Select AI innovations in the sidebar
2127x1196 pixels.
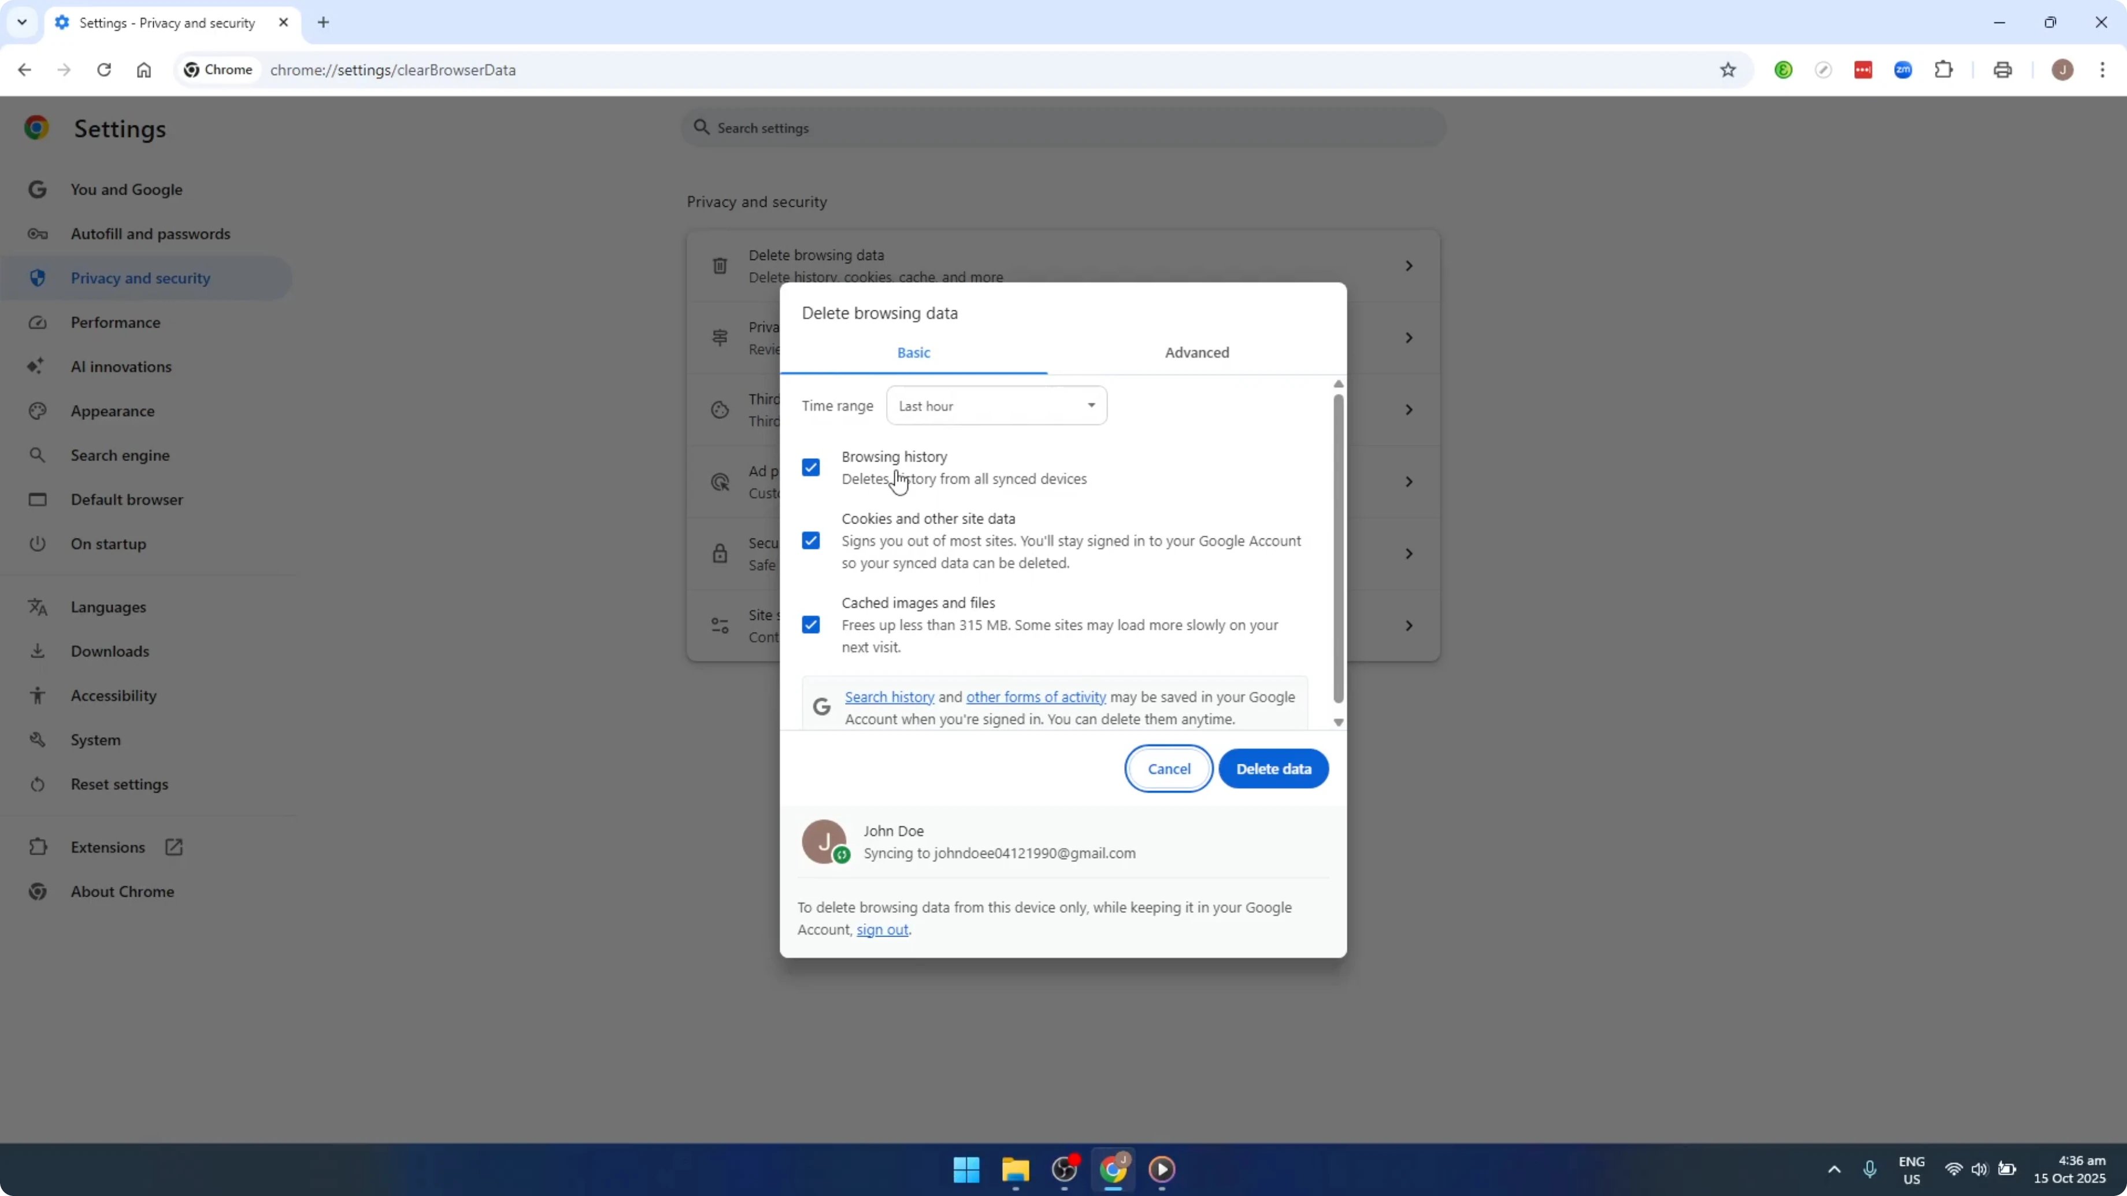coord(121,366)
